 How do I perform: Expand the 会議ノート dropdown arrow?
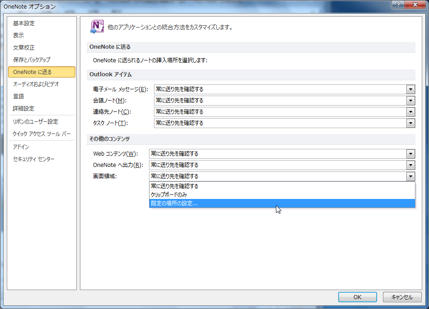pos(410,101)
